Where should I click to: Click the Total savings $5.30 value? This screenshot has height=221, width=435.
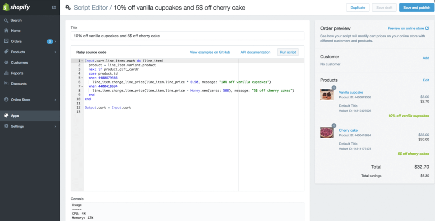pos(425,176)
